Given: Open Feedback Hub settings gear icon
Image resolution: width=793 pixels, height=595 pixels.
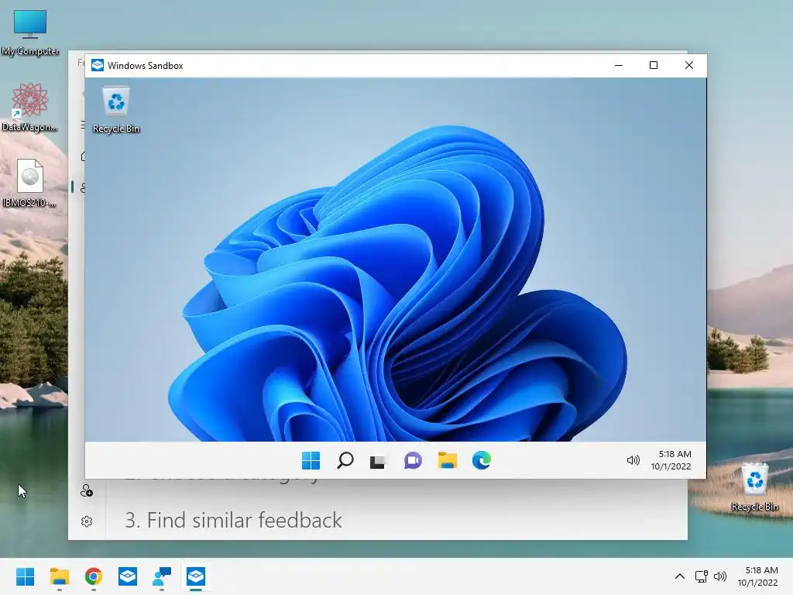Looking at the screenshot, I should (87, 521).
